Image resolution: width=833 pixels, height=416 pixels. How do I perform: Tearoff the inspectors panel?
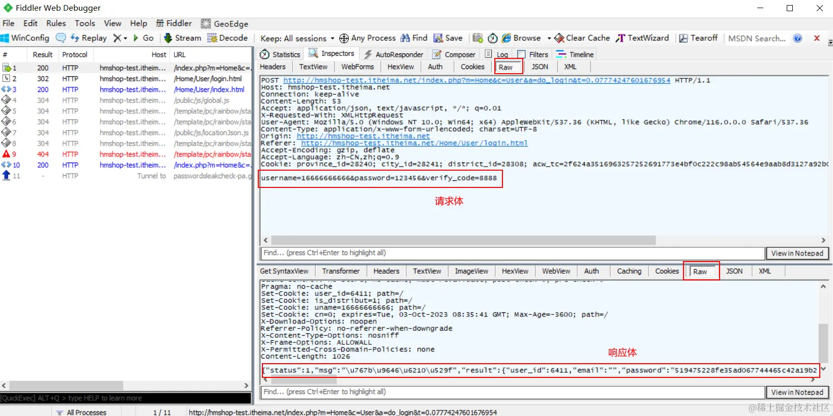click(698, 38)
